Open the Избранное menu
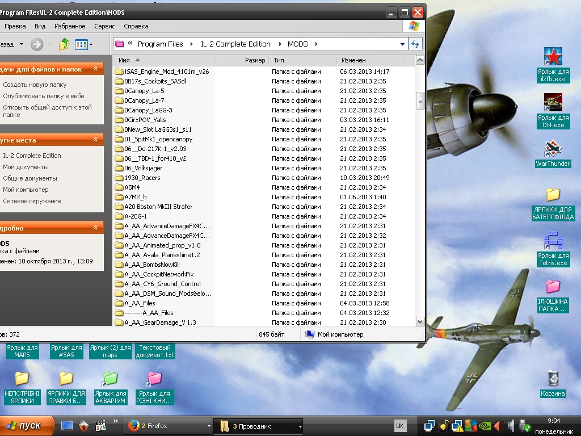 (70, 26)
